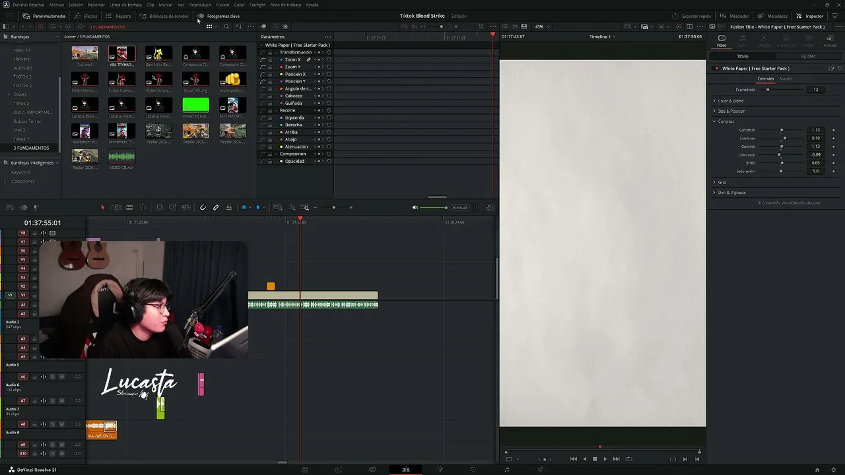This screenshot has width=845, height=475.
Task: Toggle the timeline snapping magnet
Action: (203, 208)
